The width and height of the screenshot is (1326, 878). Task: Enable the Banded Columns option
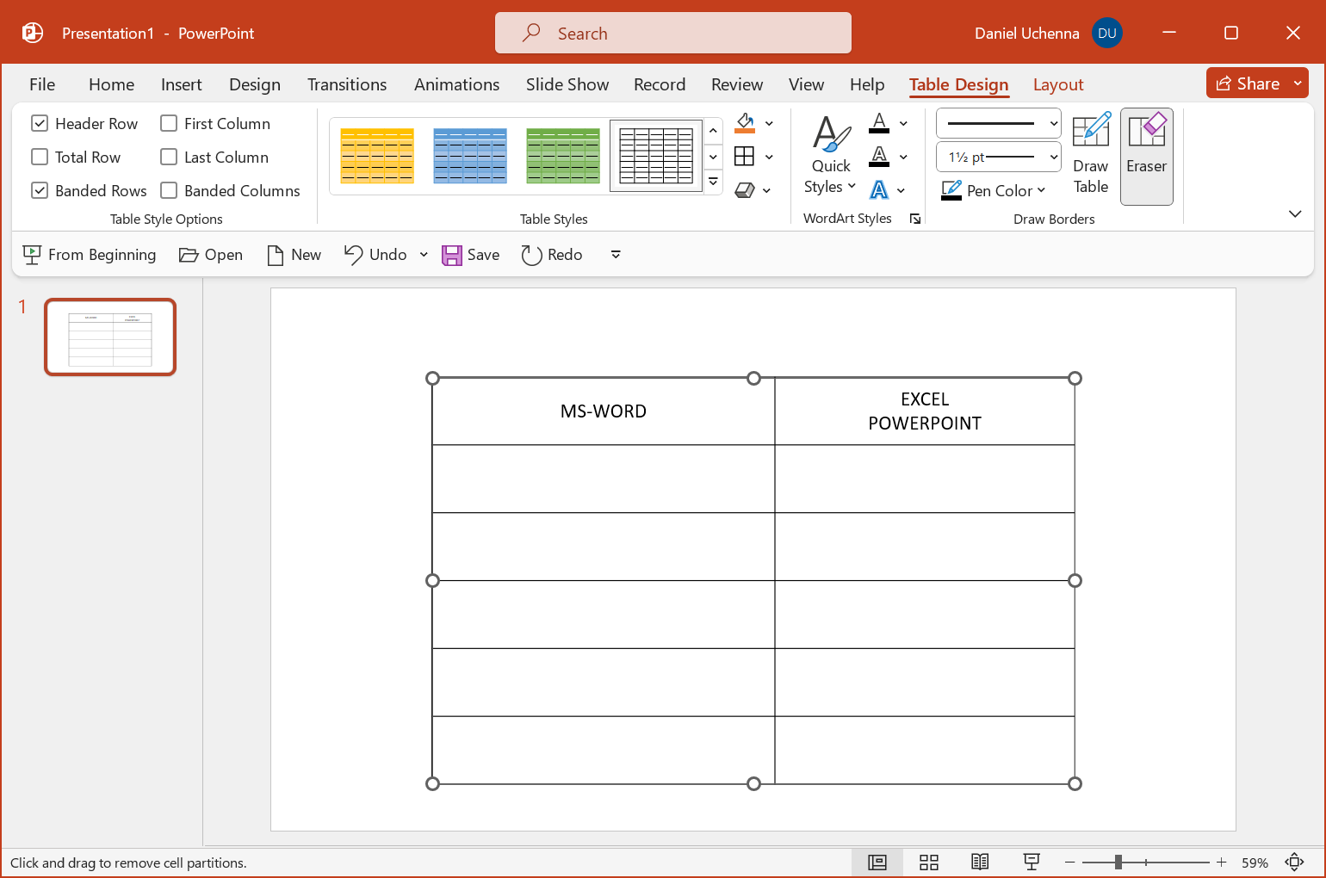pyautogui.click(x=169, y=191)
